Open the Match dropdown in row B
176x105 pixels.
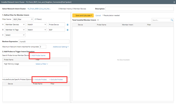[x=37, y=30]
